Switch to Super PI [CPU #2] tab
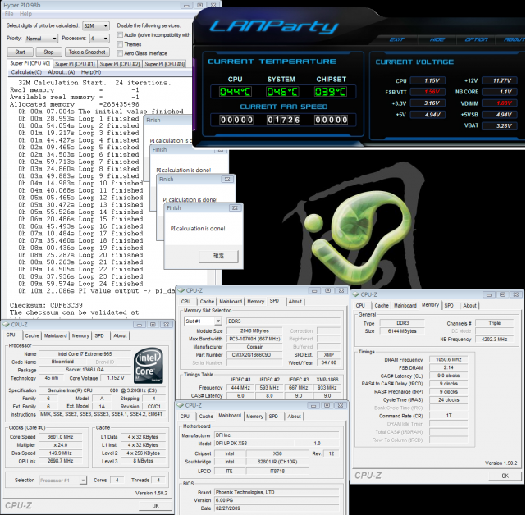Viewport: 526px width, 515px height. (120, 64)
